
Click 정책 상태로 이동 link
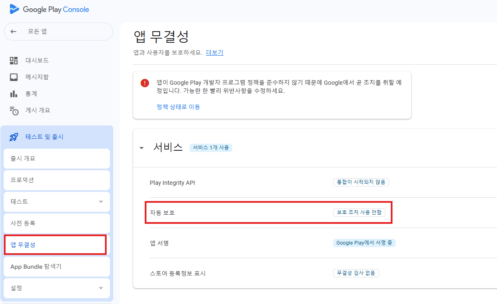[x=178, y=107]
